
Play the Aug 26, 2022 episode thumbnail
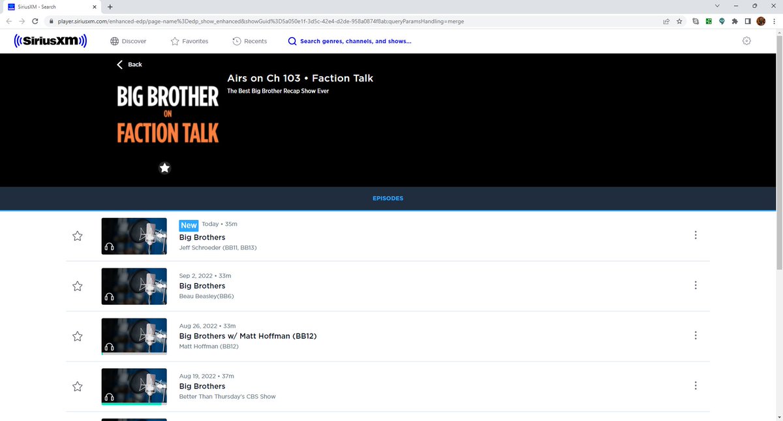point(134,335)
